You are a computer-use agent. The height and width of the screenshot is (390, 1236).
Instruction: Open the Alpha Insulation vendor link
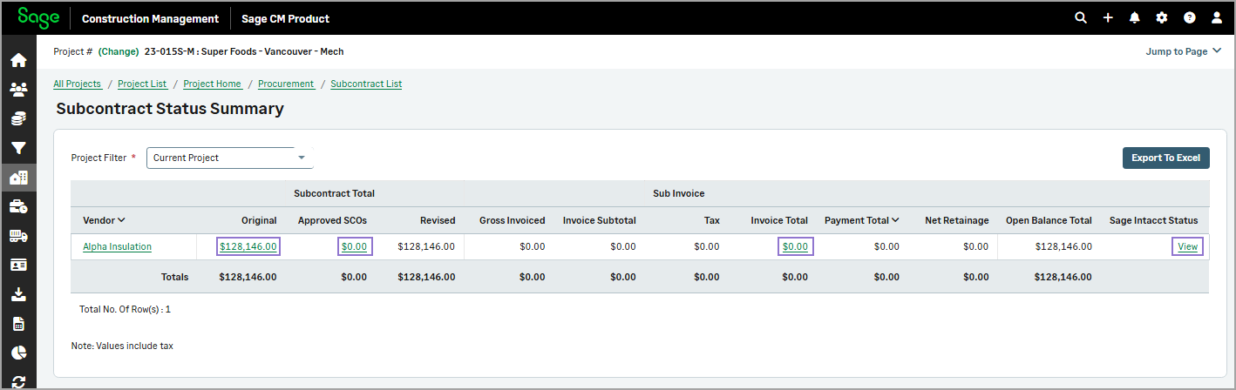pos(117,246)
